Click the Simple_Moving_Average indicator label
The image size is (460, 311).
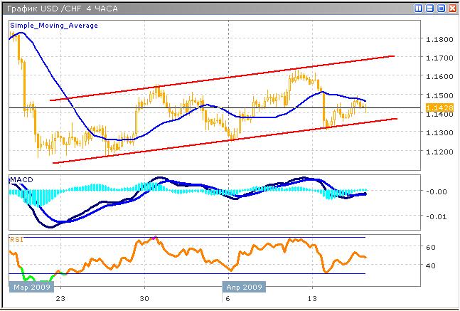54,25
